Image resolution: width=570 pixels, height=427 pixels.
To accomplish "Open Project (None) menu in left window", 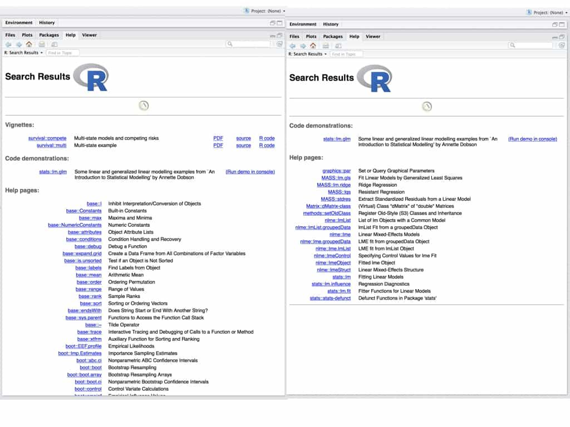I will 265,11.
